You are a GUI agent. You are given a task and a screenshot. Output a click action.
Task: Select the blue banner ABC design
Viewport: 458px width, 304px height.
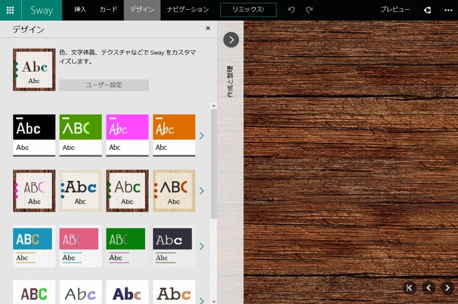point(34,246)
